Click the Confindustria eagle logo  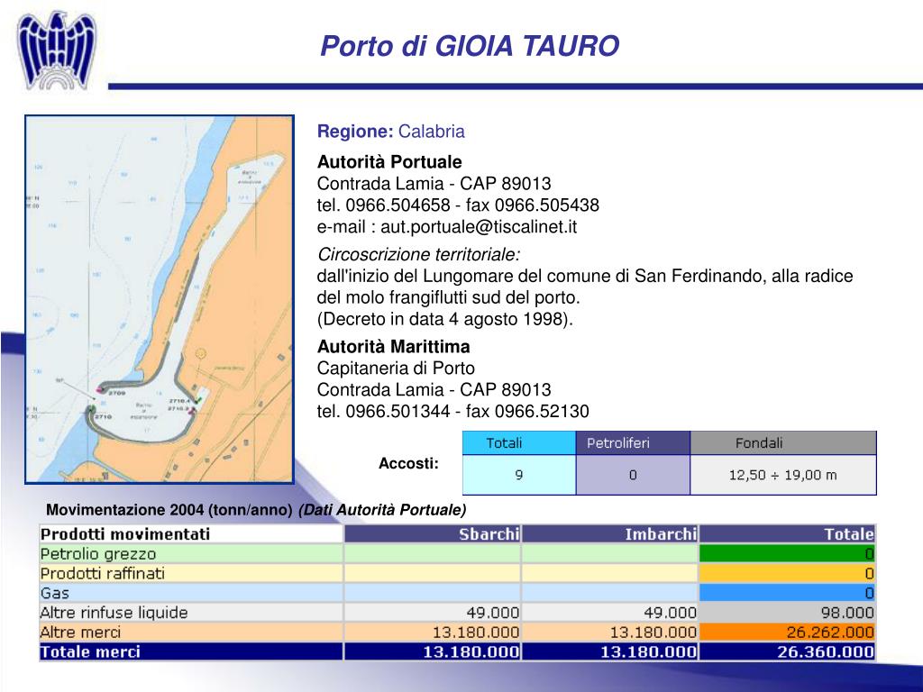click(57, 50)
